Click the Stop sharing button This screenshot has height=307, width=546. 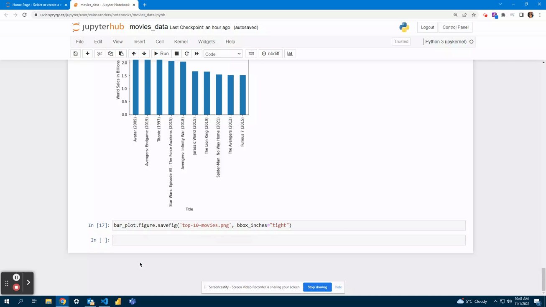pos(317,287)
